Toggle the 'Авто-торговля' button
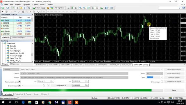Image resolution: width=186 pixels, height=105 pixels. pyautogui.click(x=58, y=8)
